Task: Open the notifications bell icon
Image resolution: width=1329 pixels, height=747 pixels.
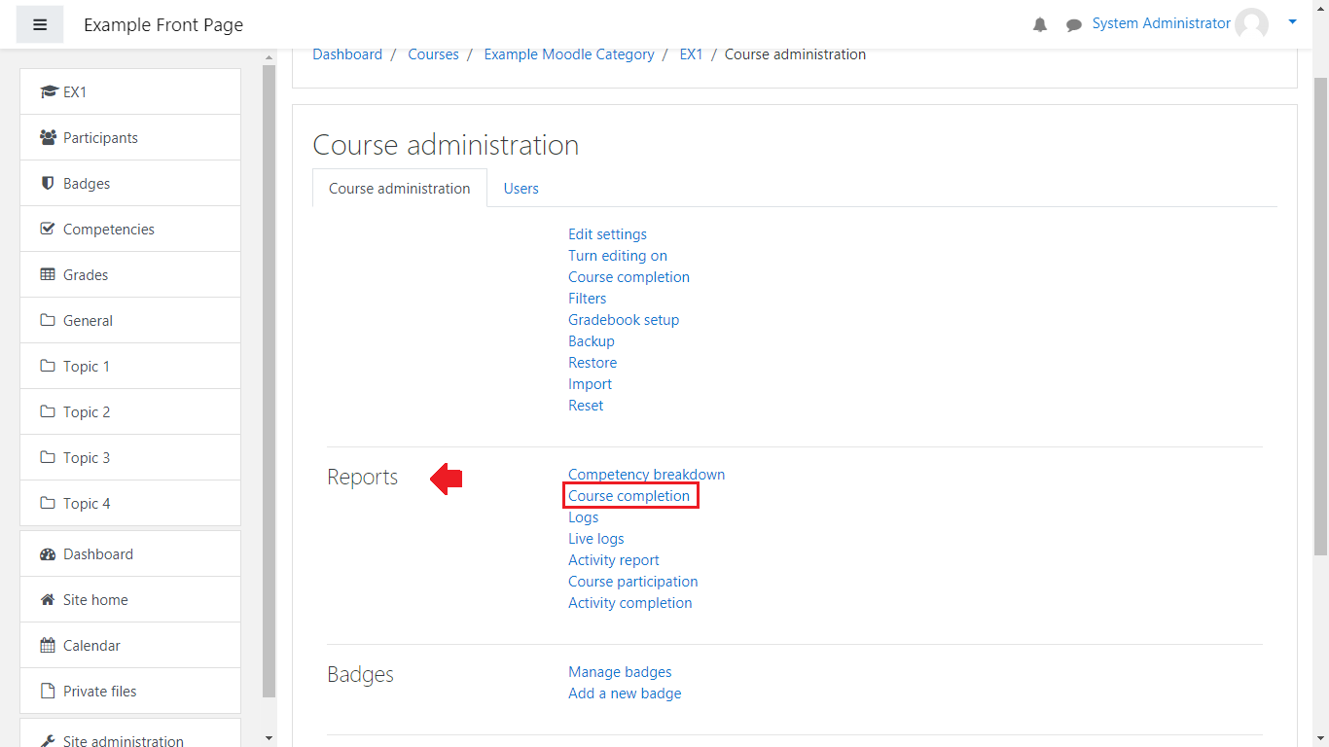Action: pyautogui.click(x=1040, y=24)
